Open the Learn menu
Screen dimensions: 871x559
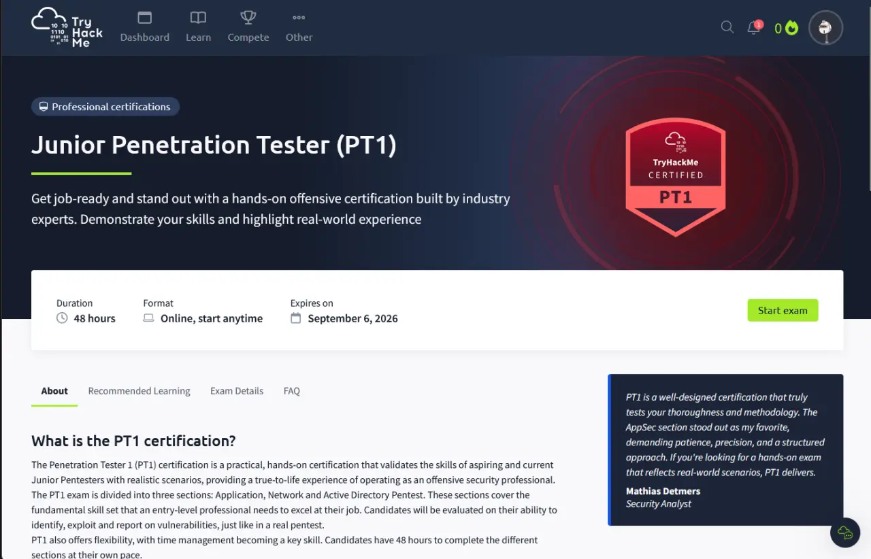[198, 27]
